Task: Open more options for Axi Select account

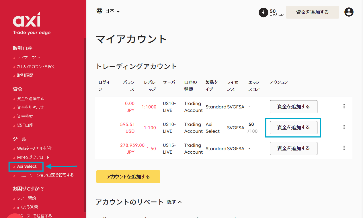Action: pos(344,127)
